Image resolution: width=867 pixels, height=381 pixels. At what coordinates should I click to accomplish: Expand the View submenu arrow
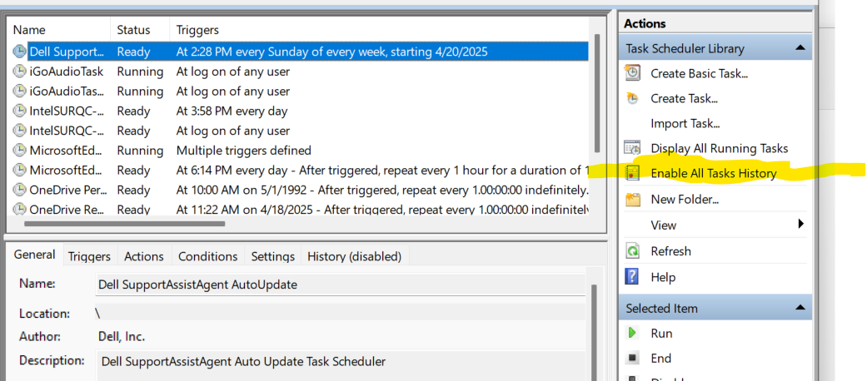point(800,224)
